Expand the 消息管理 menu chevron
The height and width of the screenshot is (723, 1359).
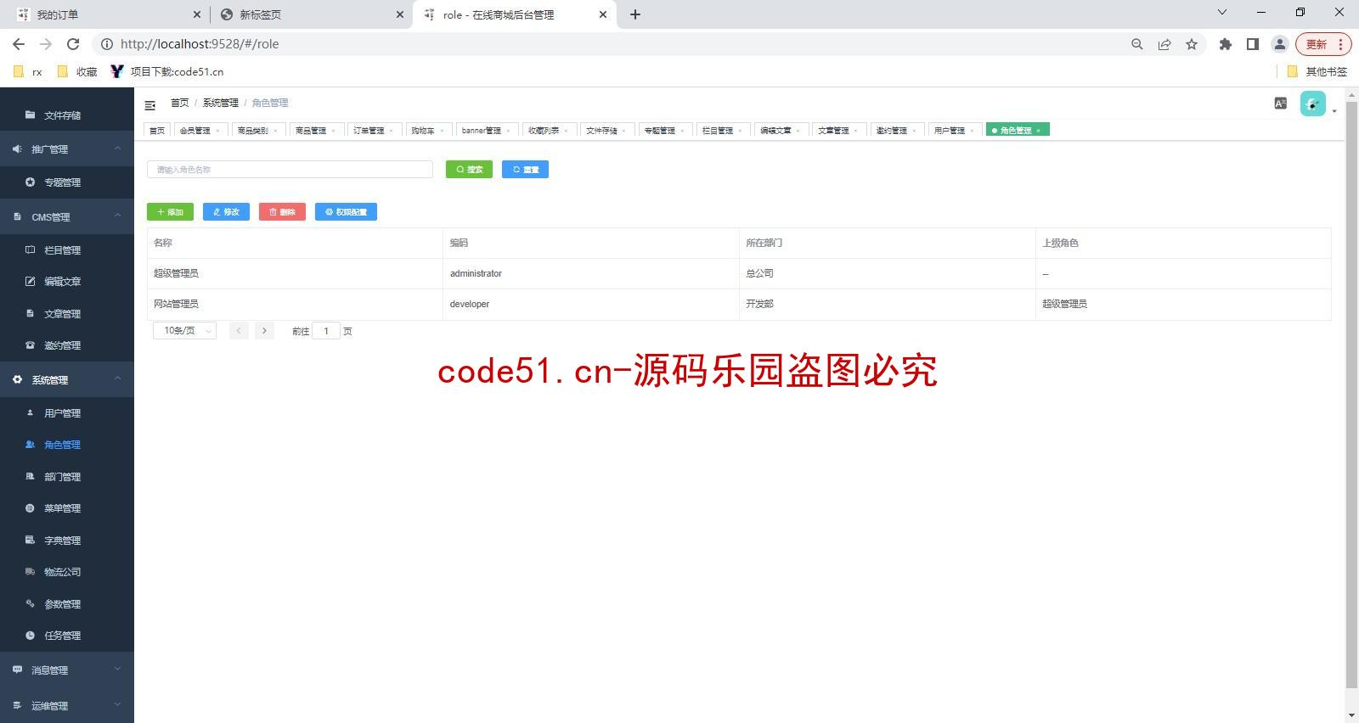pos(117,670)
